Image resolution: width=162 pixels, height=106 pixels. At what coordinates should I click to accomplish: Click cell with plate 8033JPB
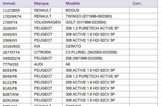pos(15,70)
